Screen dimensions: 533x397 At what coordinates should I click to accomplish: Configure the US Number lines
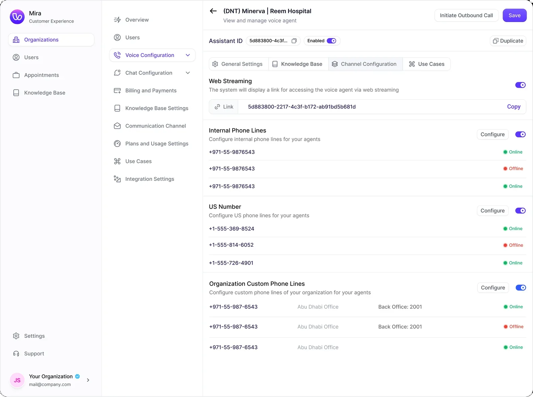(x=492, y=211)
